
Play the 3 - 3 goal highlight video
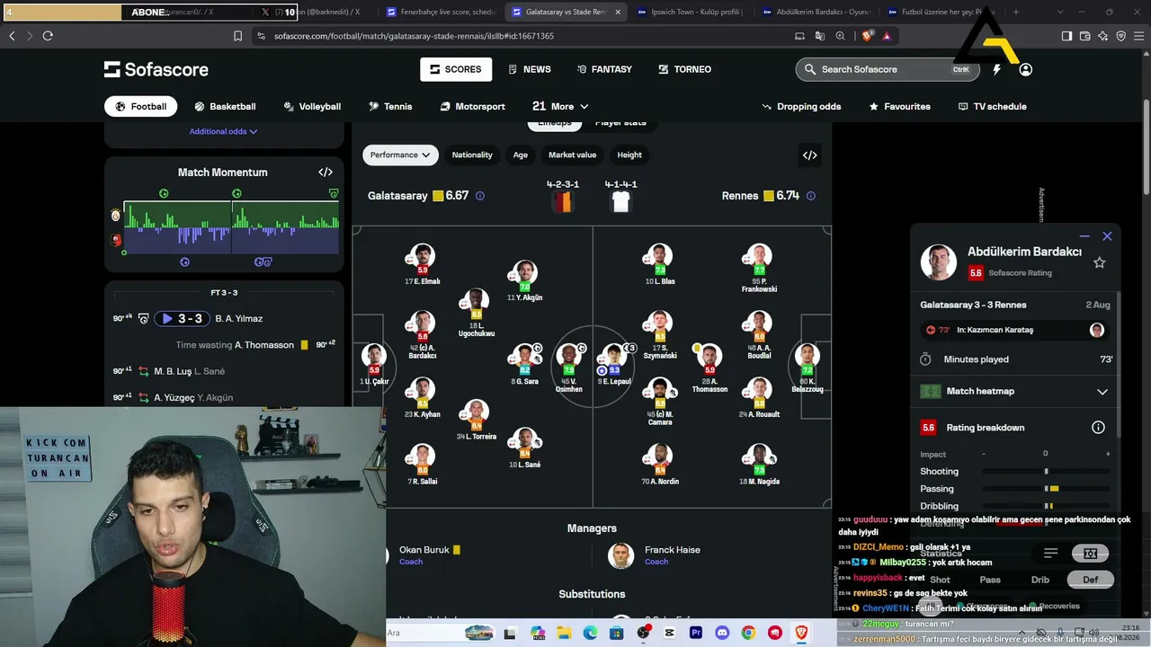click(x=182, y=318)
